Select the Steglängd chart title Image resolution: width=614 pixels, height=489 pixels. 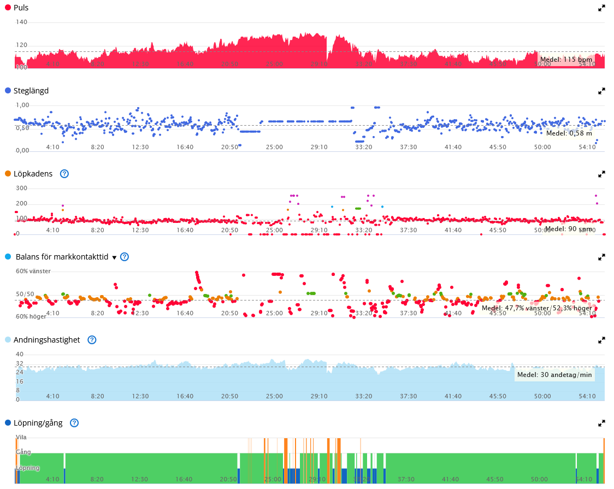tap(31, 91)
